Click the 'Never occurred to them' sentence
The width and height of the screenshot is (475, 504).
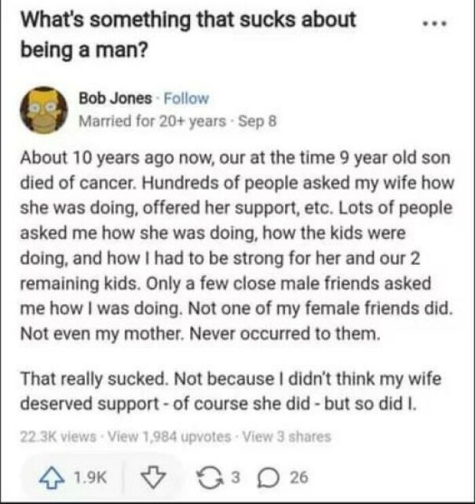click(x=285, y=334)
